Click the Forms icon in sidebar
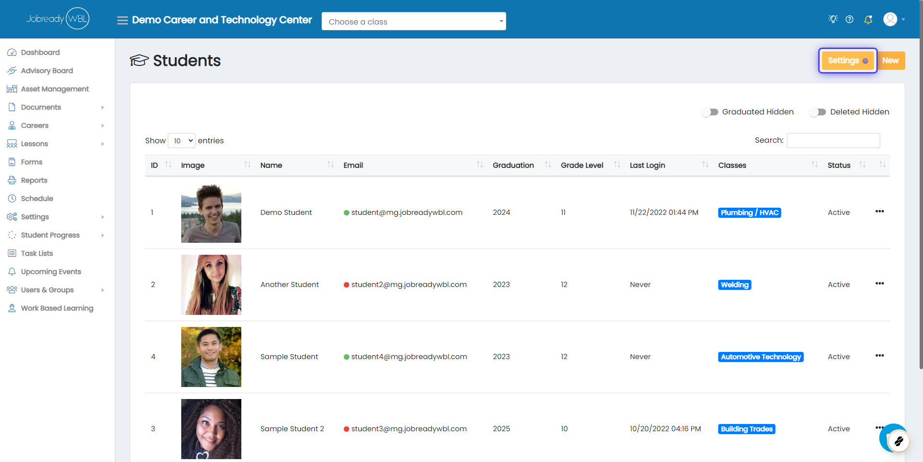The width and height of the screenshot is (923, 462). pos(12,162)
